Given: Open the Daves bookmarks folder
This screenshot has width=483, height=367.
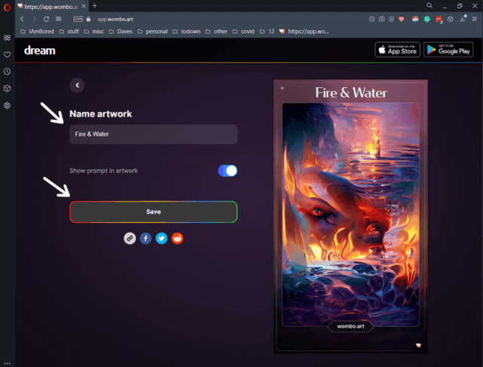Looking at the screenshot, I should coord(121,32).
